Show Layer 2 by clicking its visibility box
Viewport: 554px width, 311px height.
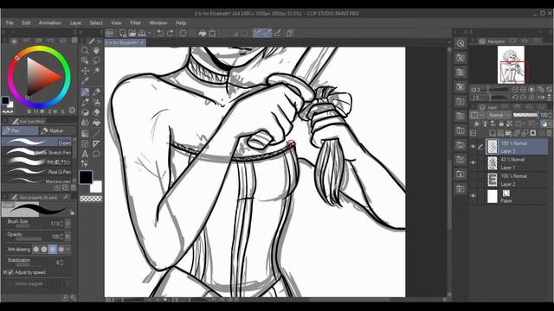[473, 180]
